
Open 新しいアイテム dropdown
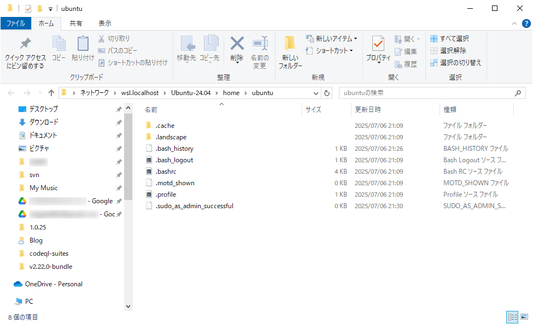(x=331, y=38)
